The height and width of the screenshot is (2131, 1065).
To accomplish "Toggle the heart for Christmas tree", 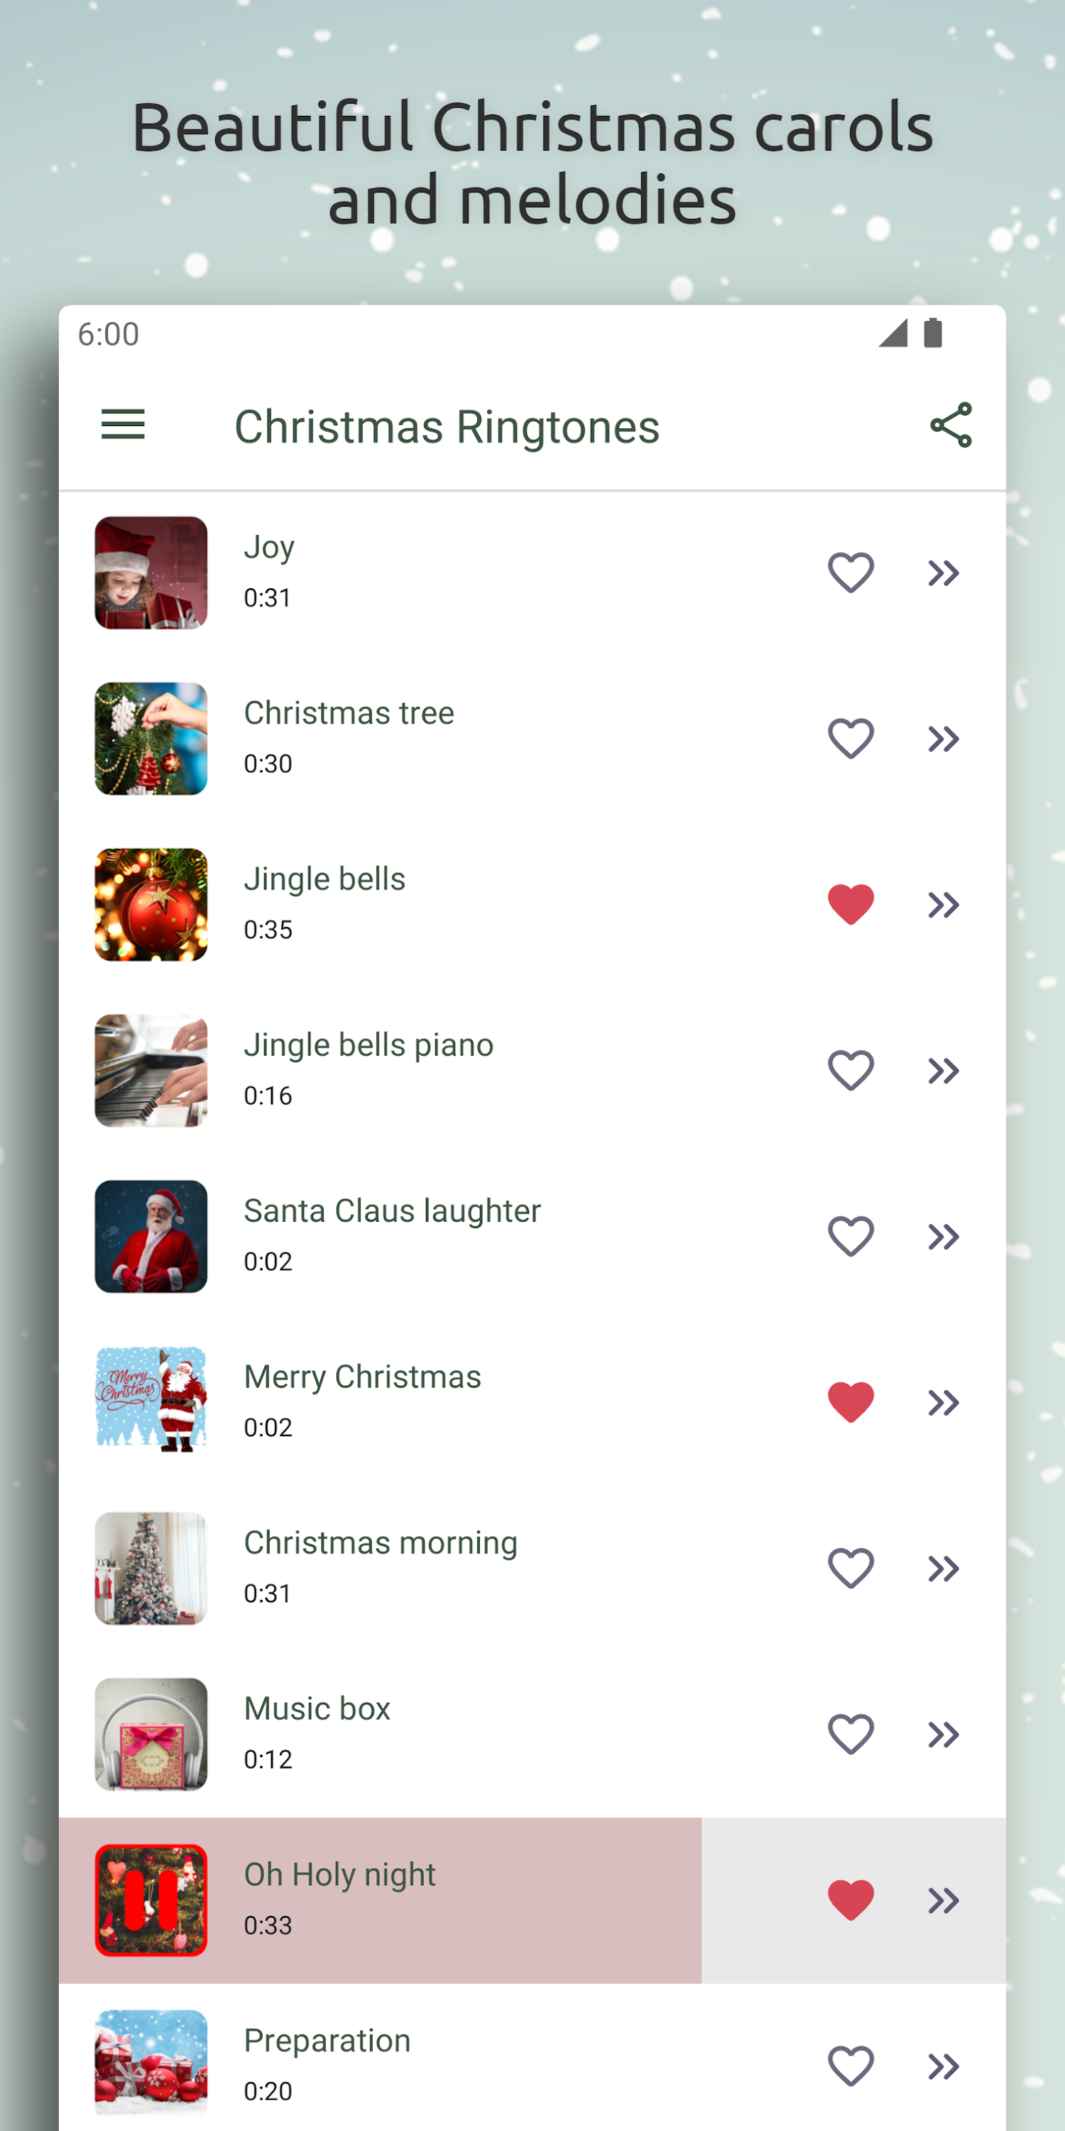I will (x=851, y=738).
